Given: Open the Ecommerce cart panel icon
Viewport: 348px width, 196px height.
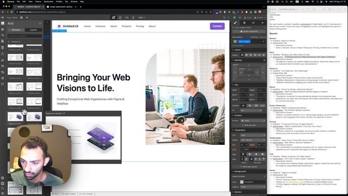Looking at the screenshot, I should [x=3, y=66].
